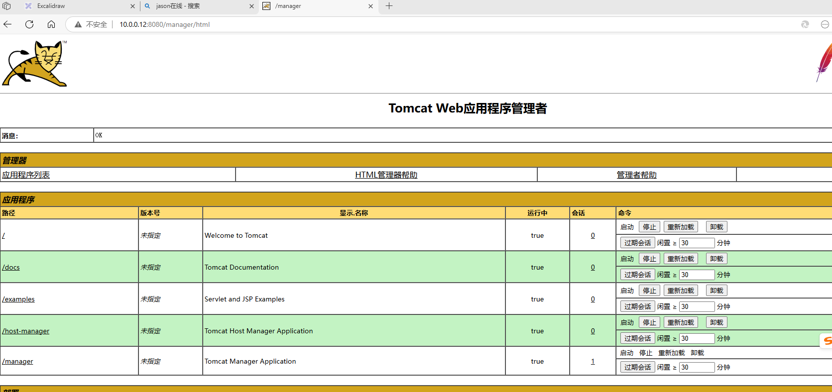Click the sync refresh icon in address bar

click(805, 24)
